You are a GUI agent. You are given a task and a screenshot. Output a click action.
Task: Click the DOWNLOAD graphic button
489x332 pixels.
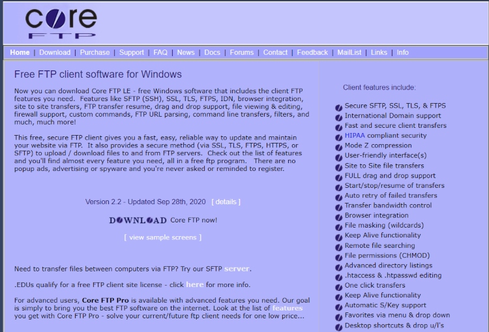(x=138, y=220)
